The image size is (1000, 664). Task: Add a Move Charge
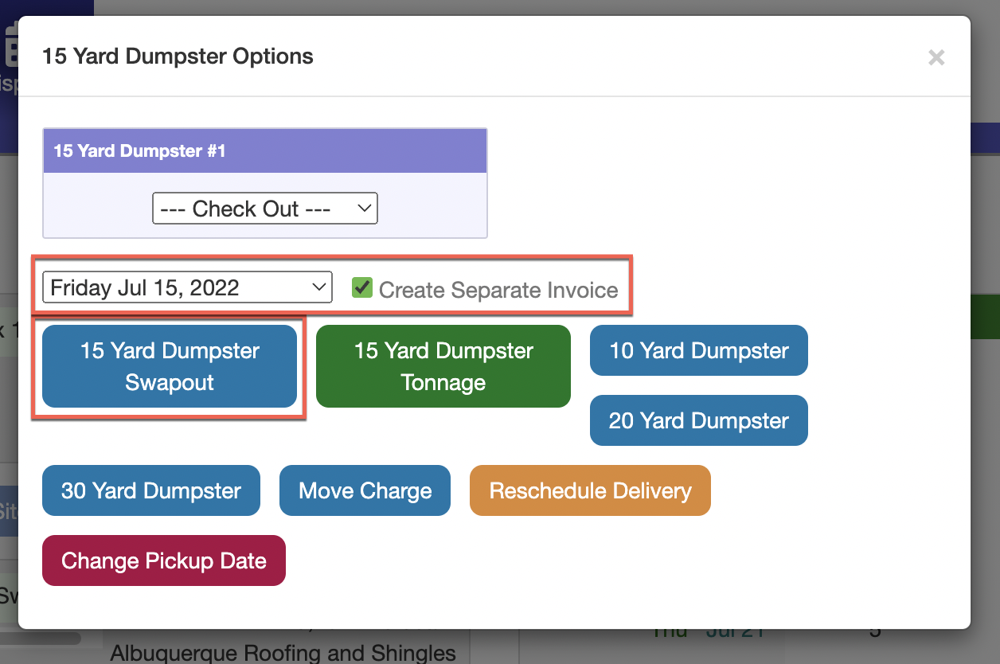(365, 490)
